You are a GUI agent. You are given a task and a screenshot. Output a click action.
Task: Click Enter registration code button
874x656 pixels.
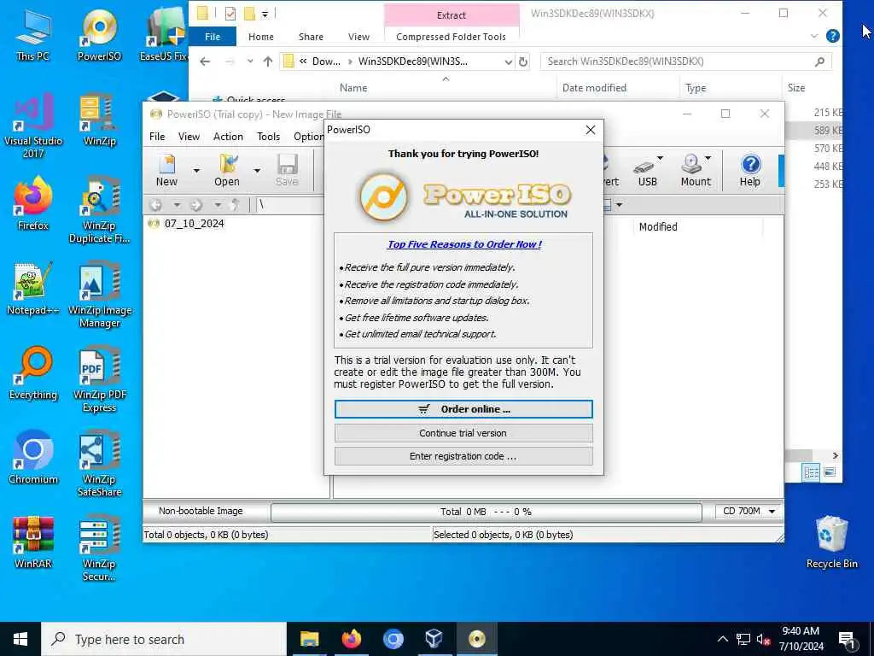click(x=463, y=456)
